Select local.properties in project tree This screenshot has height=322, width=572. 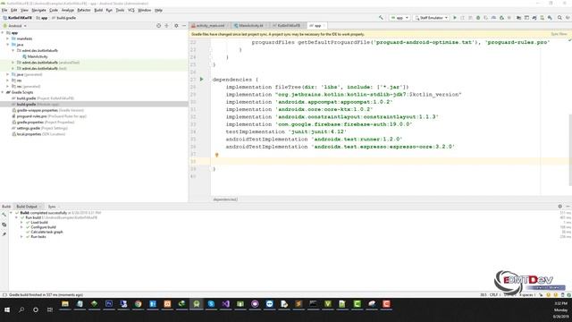coord(38,134)
